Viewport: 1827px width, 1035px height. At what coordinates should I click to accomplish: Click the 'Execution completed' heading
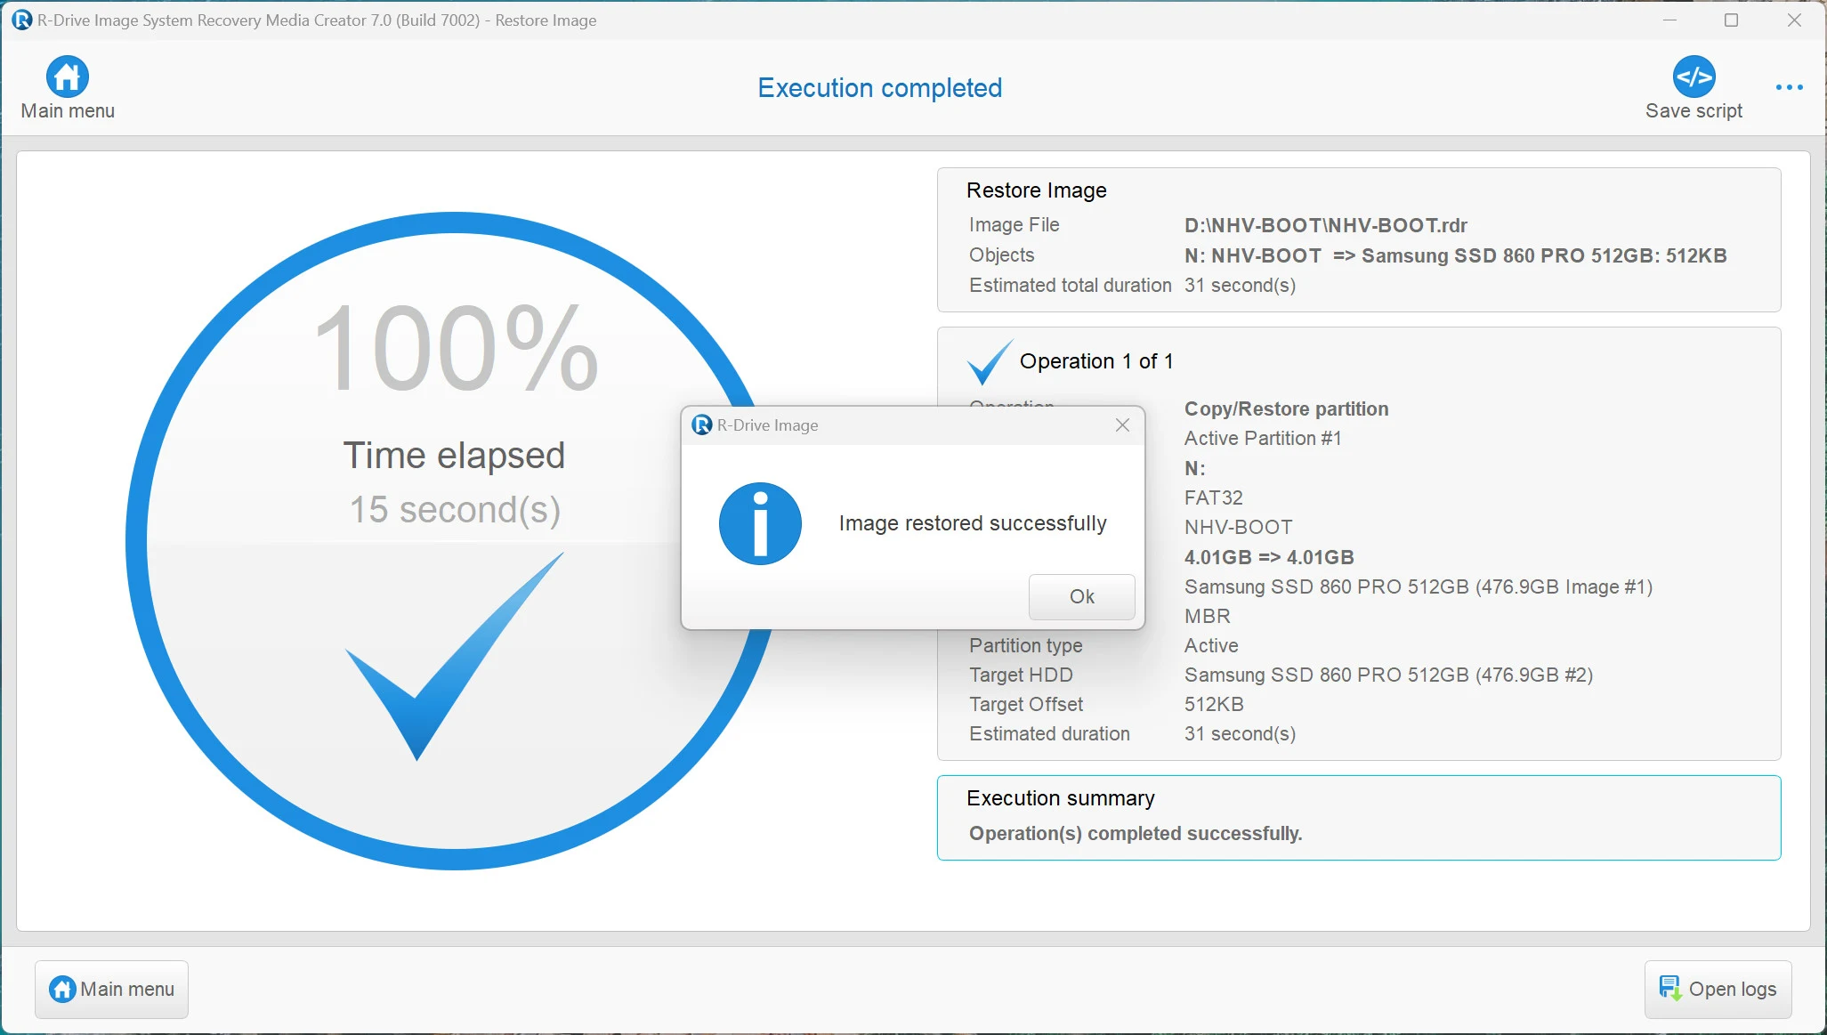879,88
